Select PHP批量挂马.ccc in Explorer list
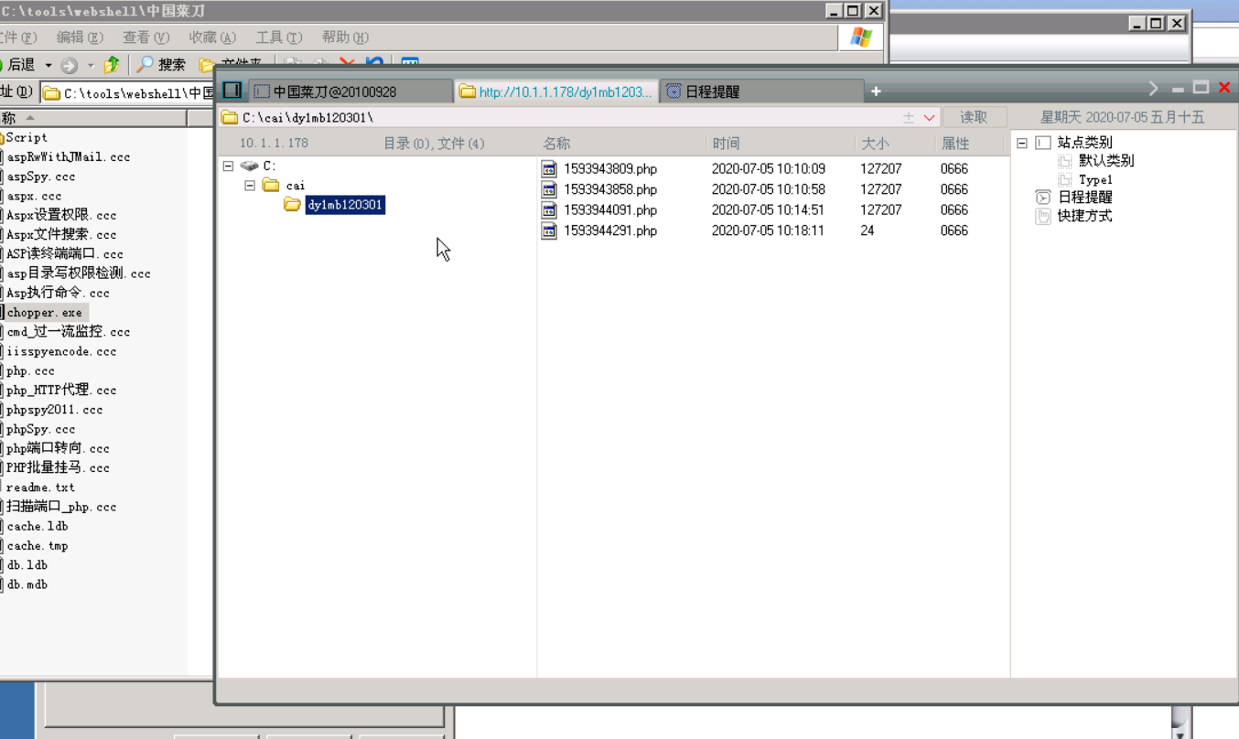 tap(58, 468)
